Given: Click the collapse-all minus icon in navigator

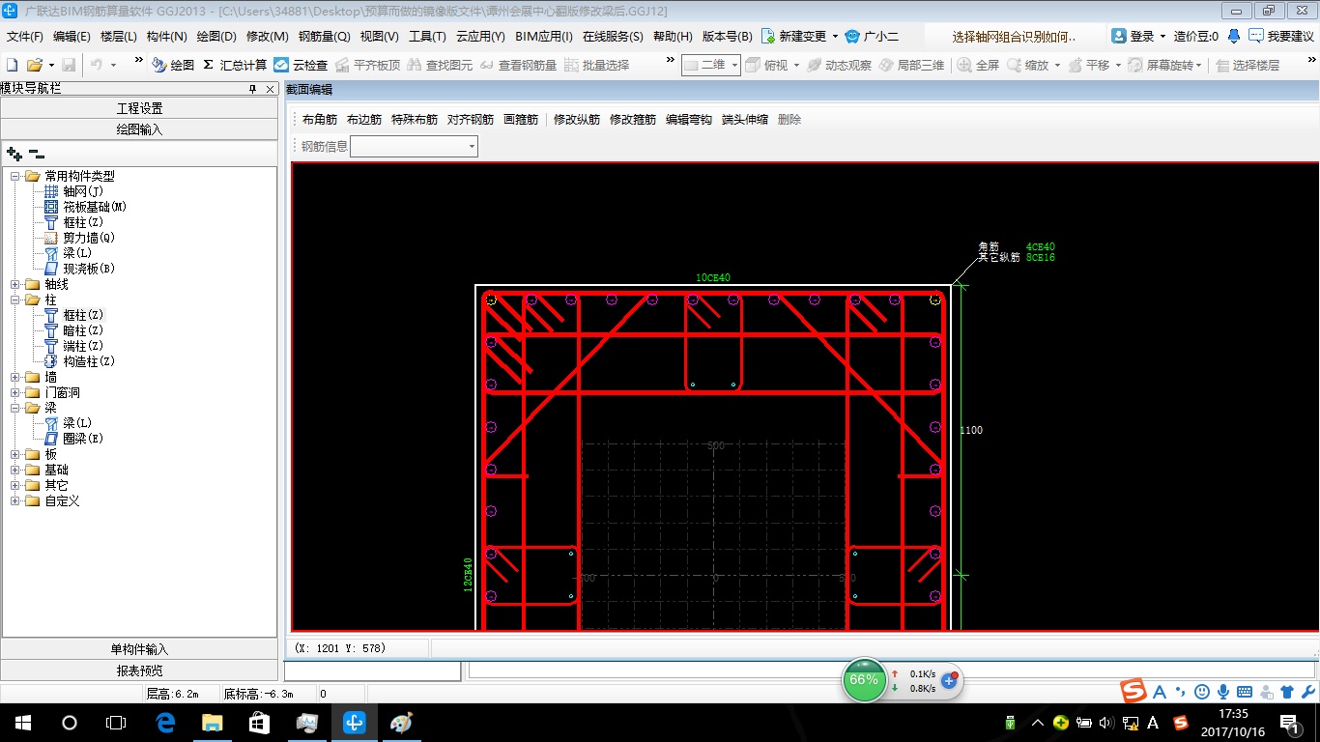Looking at the screenshot, I should point(37,153).
